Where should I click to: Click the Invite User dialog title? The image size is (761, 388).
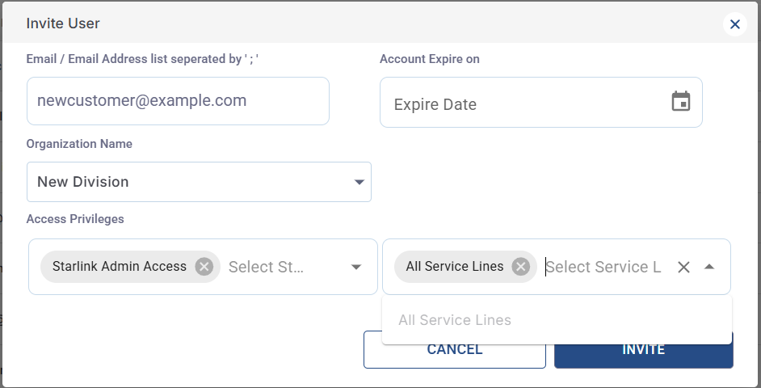click(63, 23)
